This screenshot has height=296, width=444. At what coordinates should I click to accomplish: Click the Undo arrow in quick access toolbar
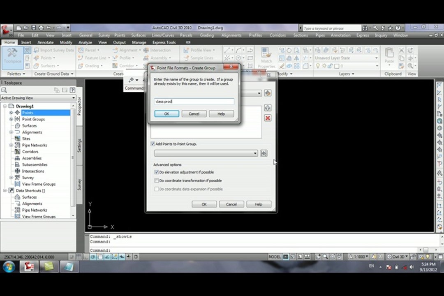pos(49,28)
